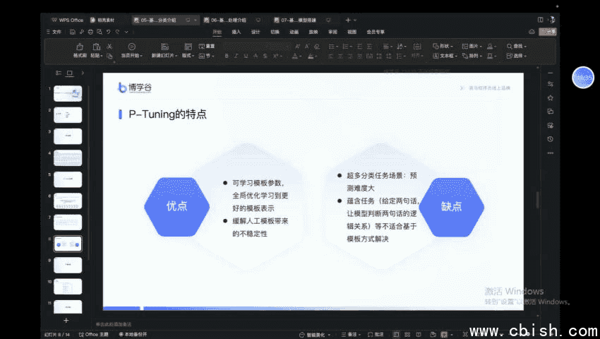The width and height of the screenshot is (600, 339).
Task: Click the history clock icon in right sidebar
Action: point(550,138)
